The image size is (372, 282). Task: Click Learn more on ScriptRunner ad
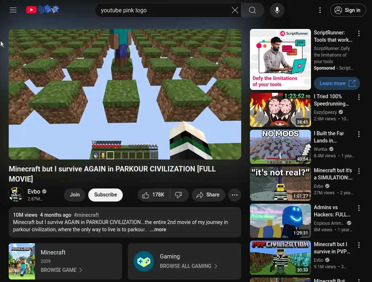click(x=337, y=83)
